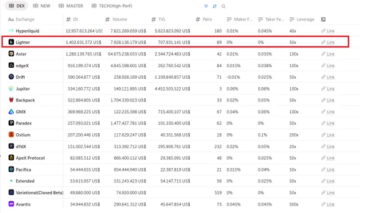This screenshot has width=390, height=213.
Task: Select the Avantis Leverage 500x cell
Action: [294, 204]
